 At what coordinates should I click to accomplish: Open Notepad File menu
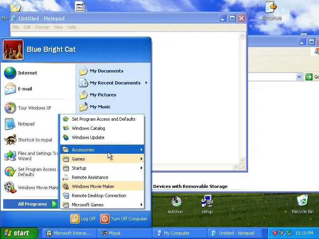[16, 27]
